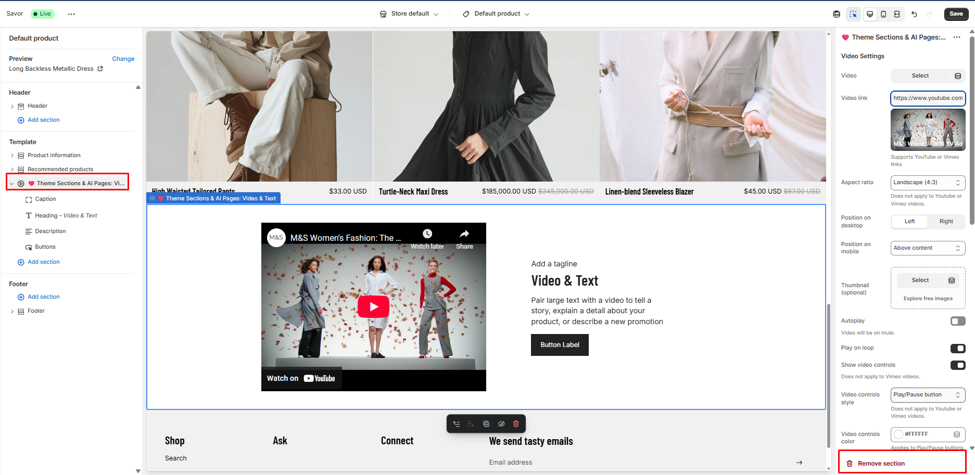
Task: Toggle the Show video controls switch
Action: click(x=958, y=365)
